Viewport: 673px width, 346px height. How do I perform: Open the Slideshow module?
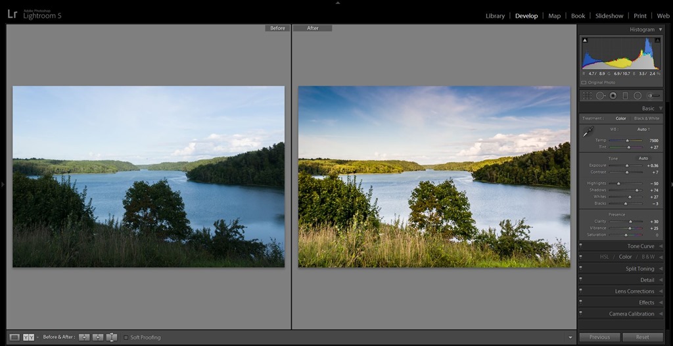tap(609, 16)
